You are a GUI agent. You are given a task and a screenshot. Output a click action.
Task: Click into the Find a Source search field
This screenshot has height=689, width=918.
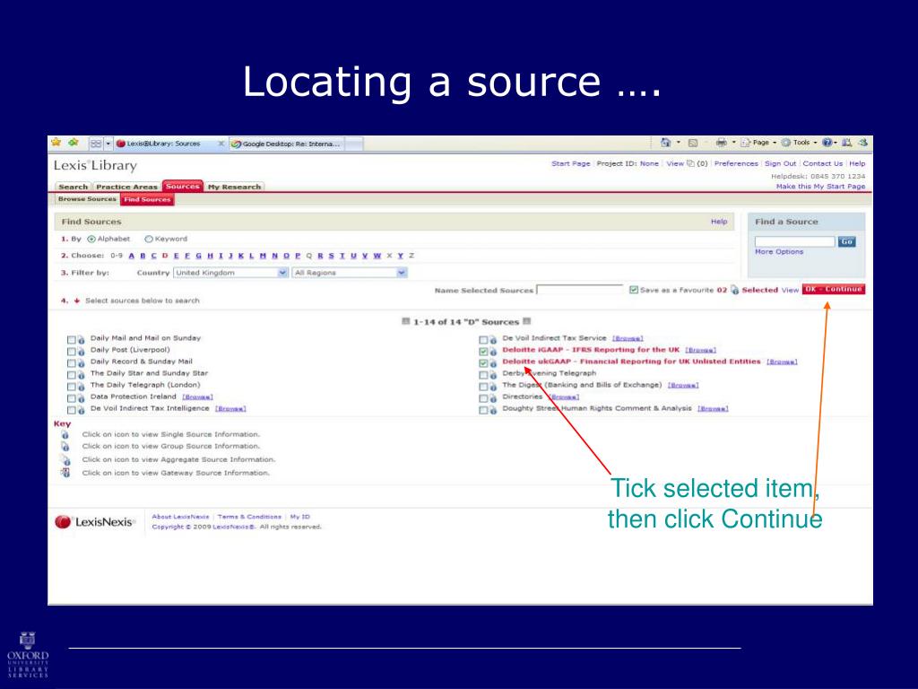pos(794,241)
